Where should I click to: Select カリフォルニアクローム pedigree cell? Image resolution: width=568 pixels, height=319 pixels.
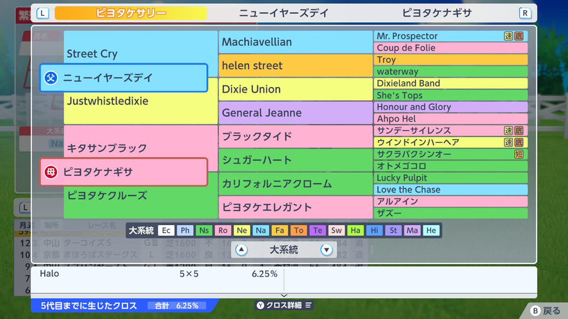295,183
